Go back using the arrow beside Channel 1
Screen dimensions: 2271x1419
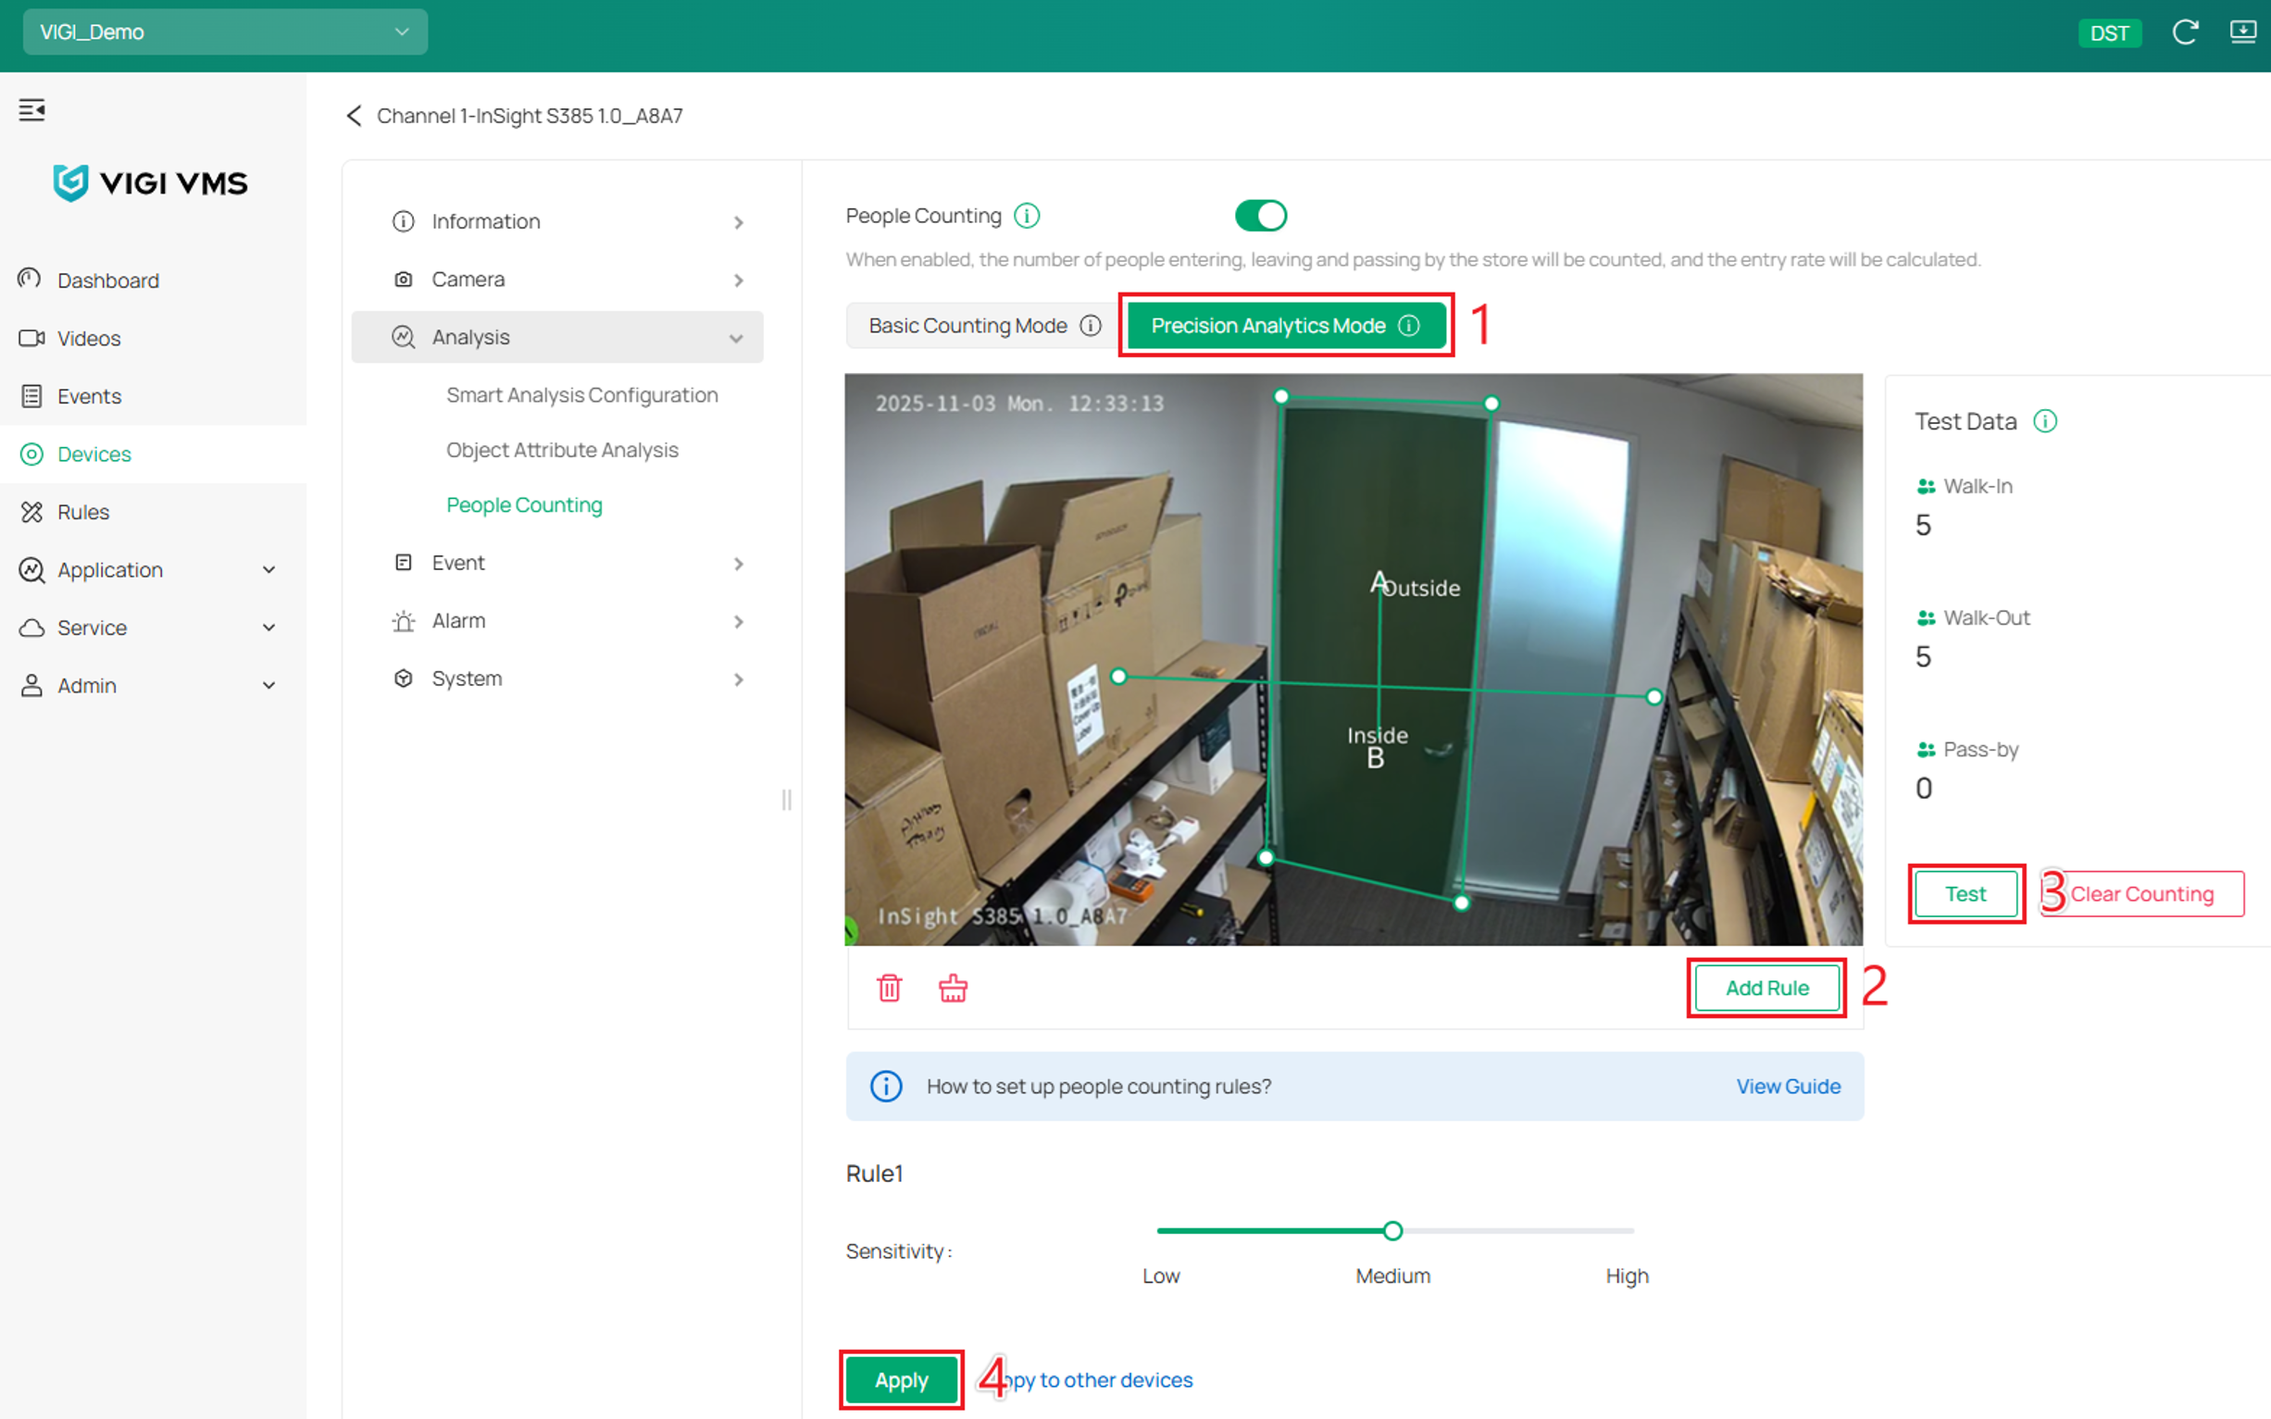tap(354, 116)
